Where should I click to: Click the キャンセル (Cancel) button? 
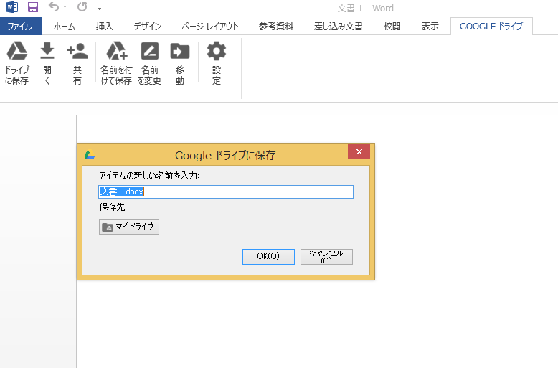326,257
